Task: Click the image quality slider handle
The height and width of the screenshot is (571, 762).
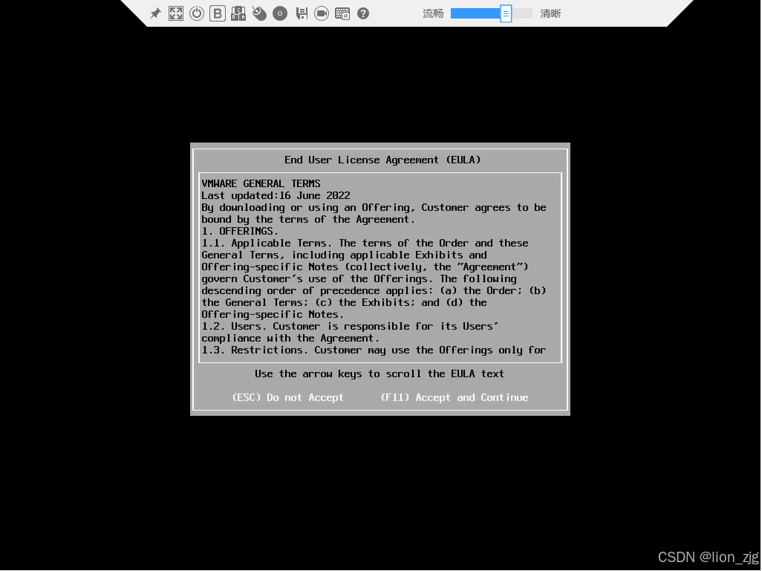Action: pos(506,13)
